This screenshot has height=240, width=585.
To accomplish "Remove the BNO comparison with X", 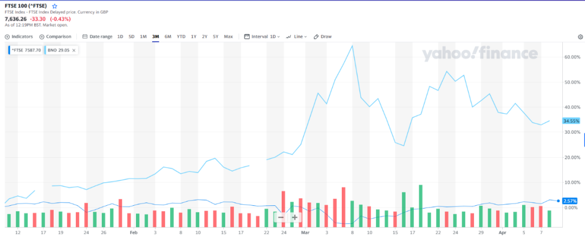I will 74,50.
